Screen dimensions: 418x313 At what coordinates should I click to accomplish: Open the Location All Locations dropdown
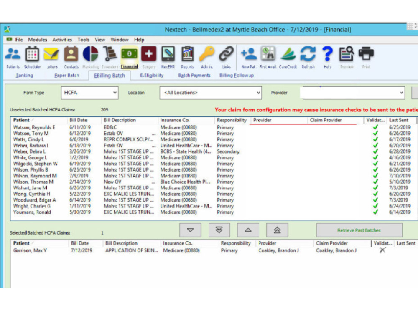tap(211, 93)
